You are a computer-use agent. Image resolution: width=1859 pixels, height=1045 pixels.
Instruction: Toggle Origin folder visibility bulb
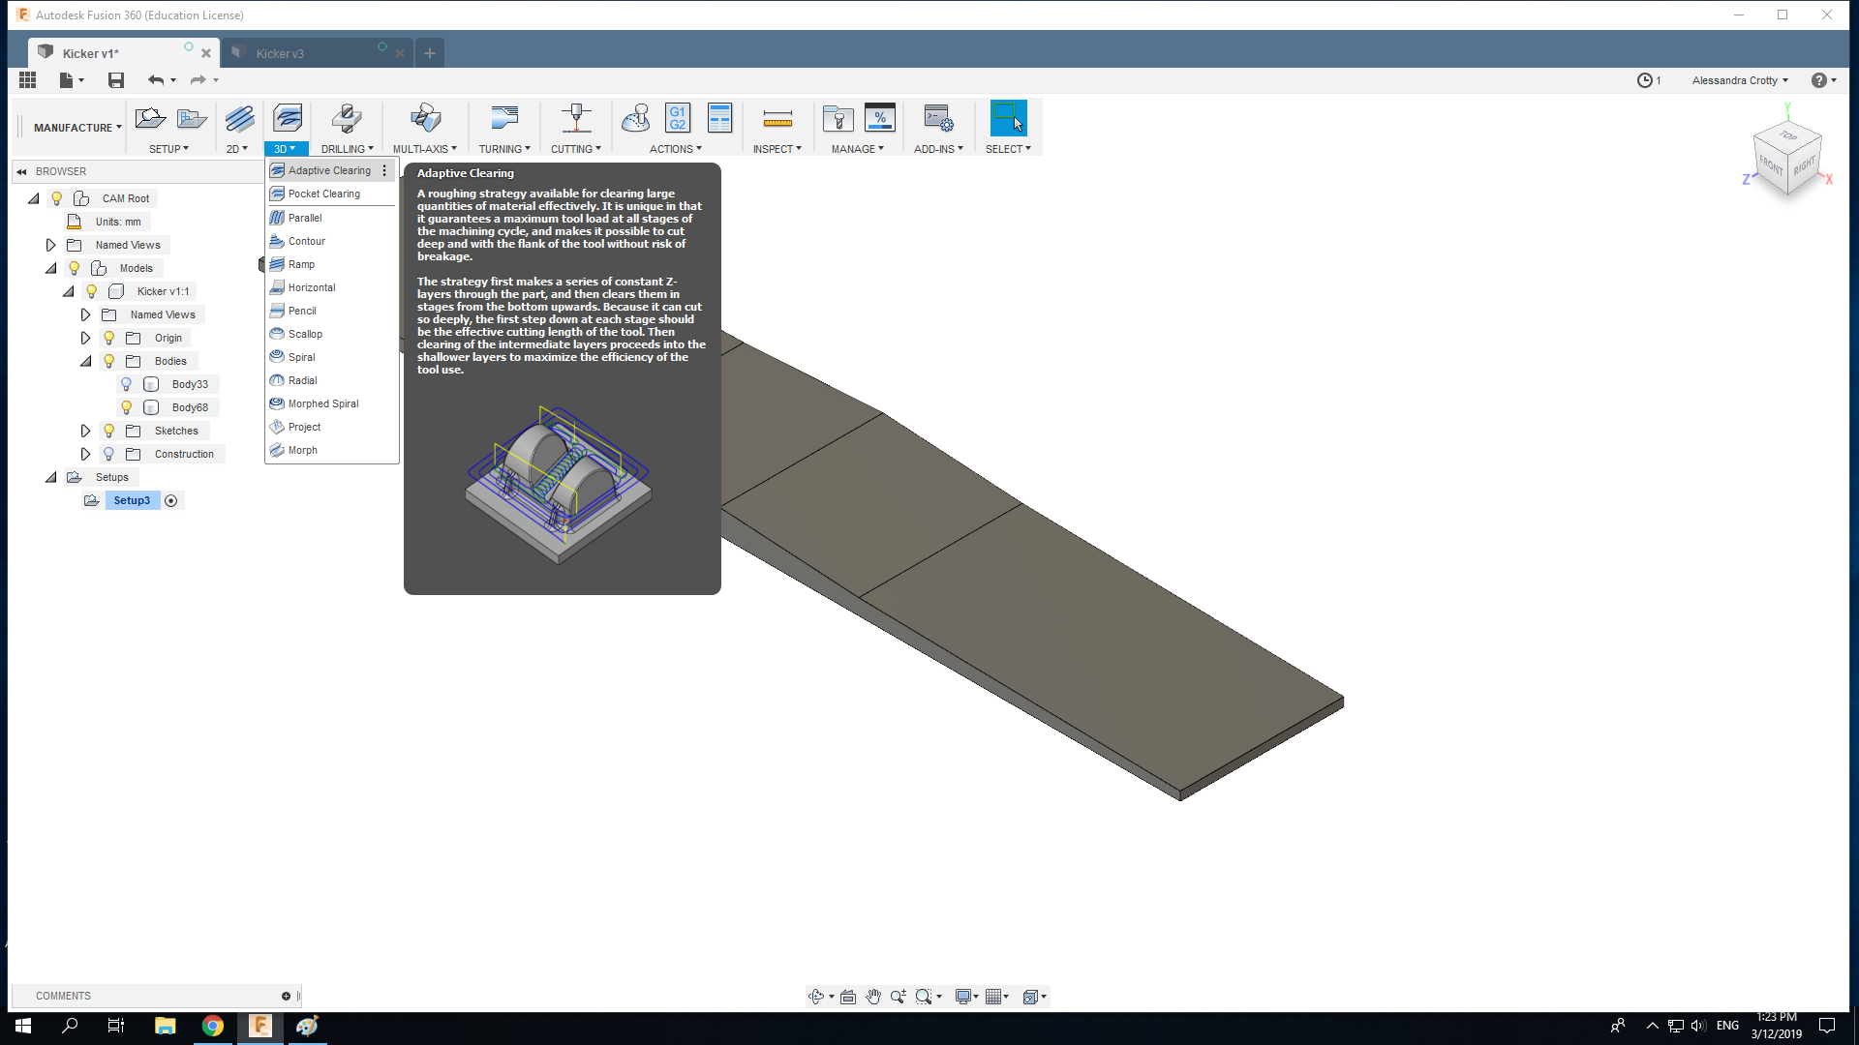pos(109,338)
